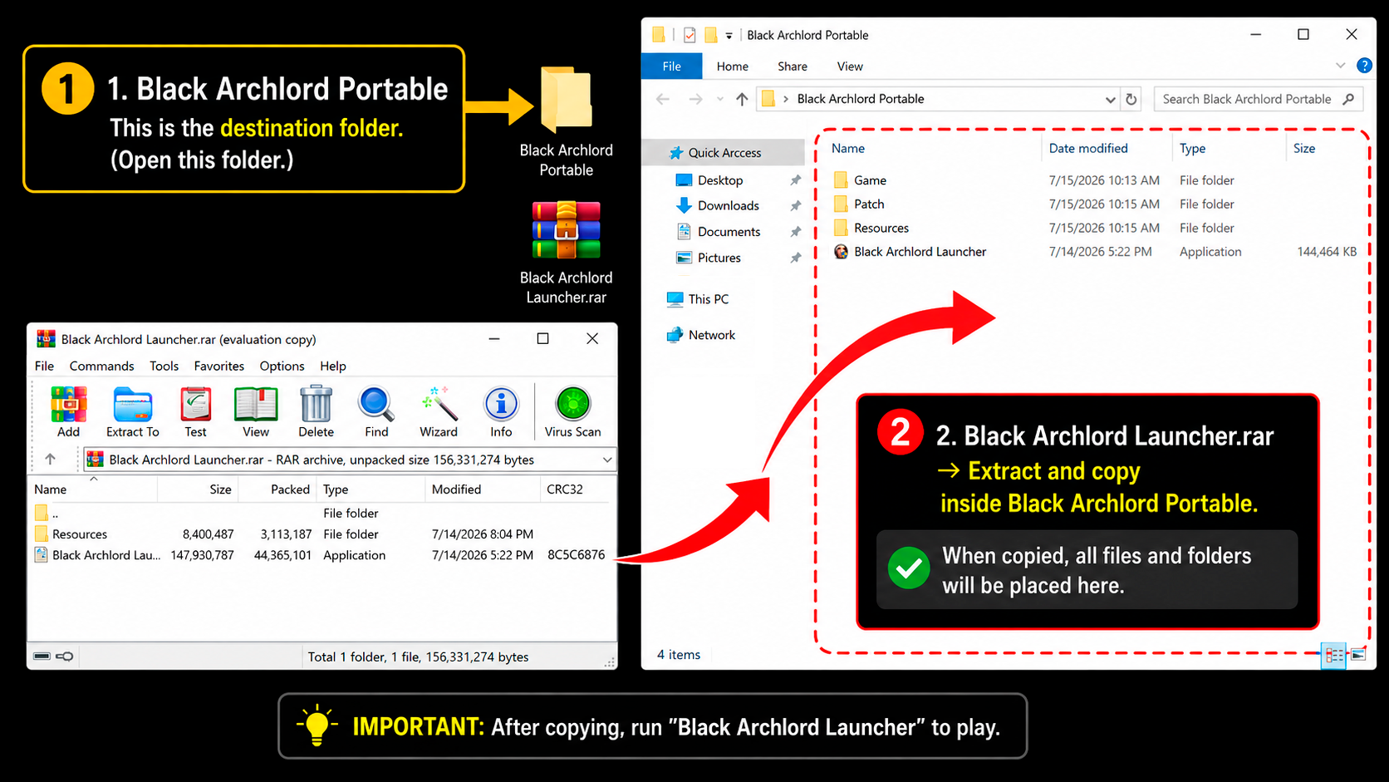Click the Delete trash can icon
Image resolution: width=1389 pixels, height=782 pixels.
(316, 412)
